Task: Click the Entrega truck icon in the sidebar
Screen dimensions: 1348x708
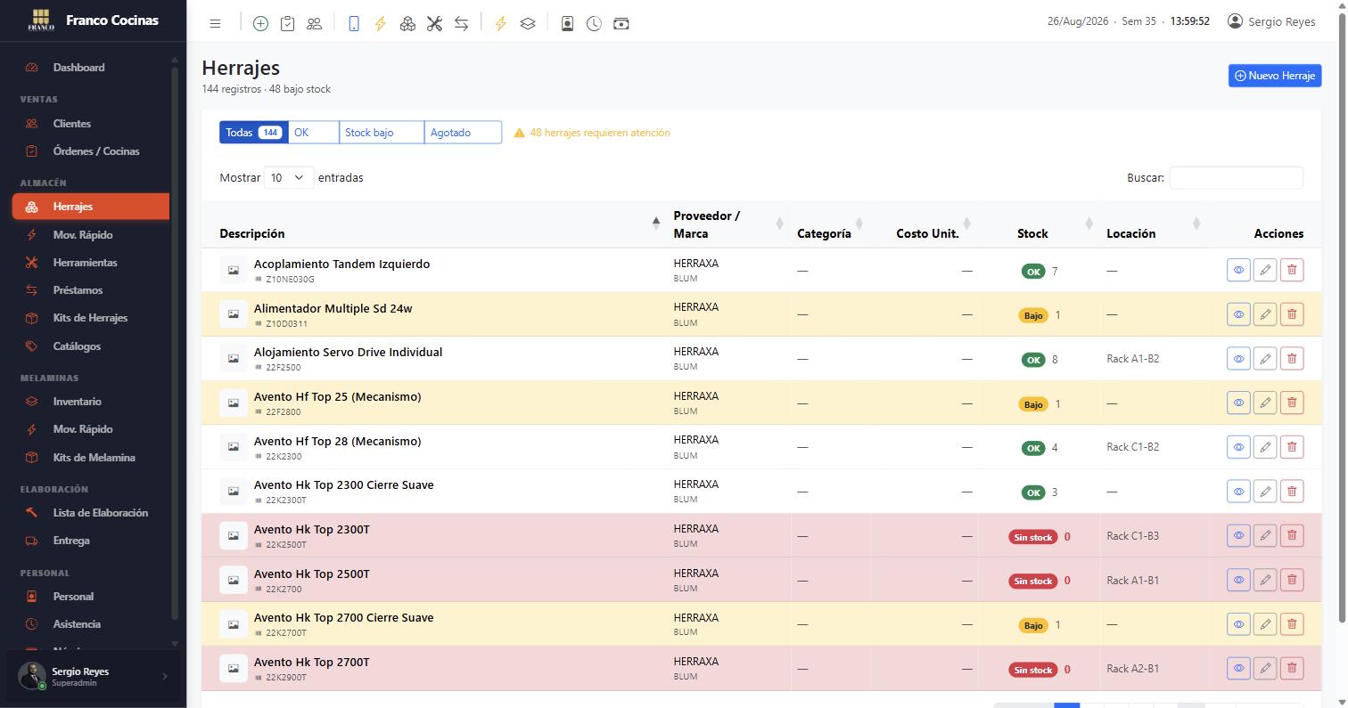Action: (x=32, y=541)
